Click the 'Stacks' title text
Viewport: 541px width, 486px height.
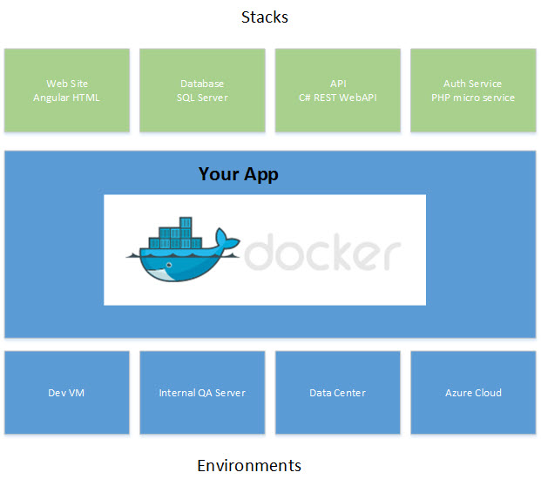265,17
